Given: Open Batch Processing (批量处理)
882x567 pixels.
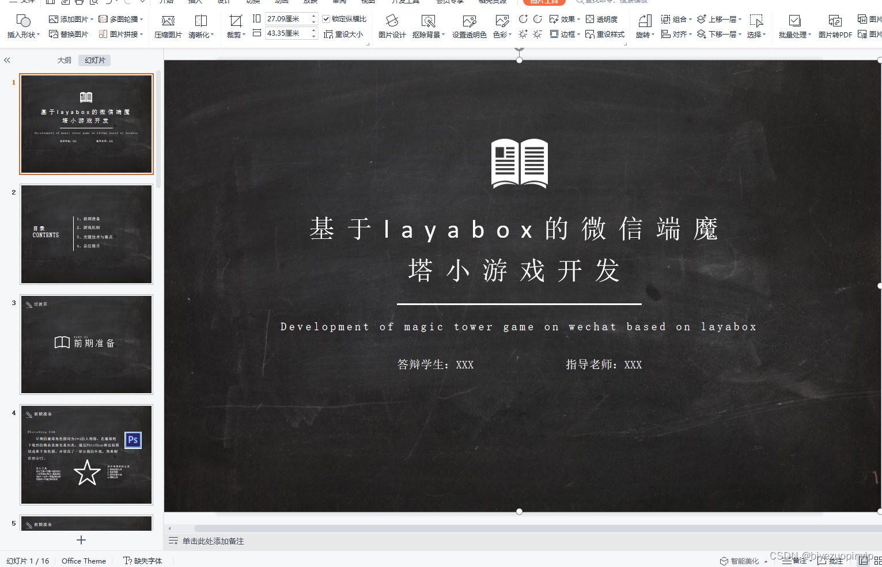Looking at the screenshot, I should click(x=794, y=27).
